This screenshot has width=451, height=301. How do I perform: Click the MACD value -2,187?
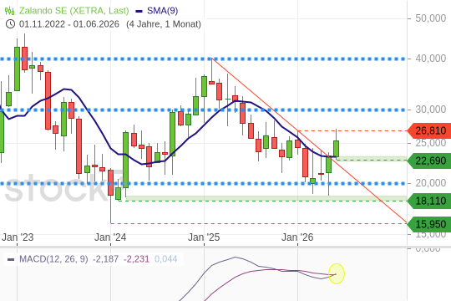pos(105,259)
